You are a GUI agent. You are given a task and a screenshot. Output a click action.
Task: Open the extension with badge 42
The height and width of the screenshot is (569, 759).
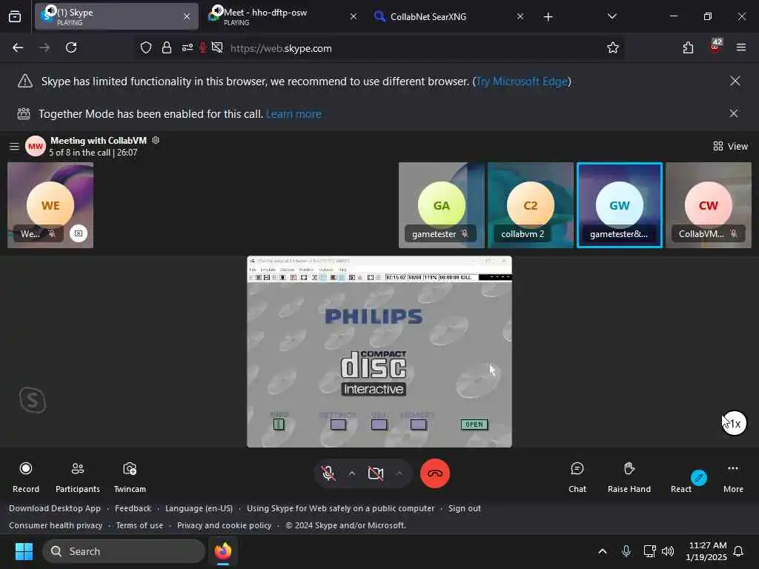coord(715,47)
